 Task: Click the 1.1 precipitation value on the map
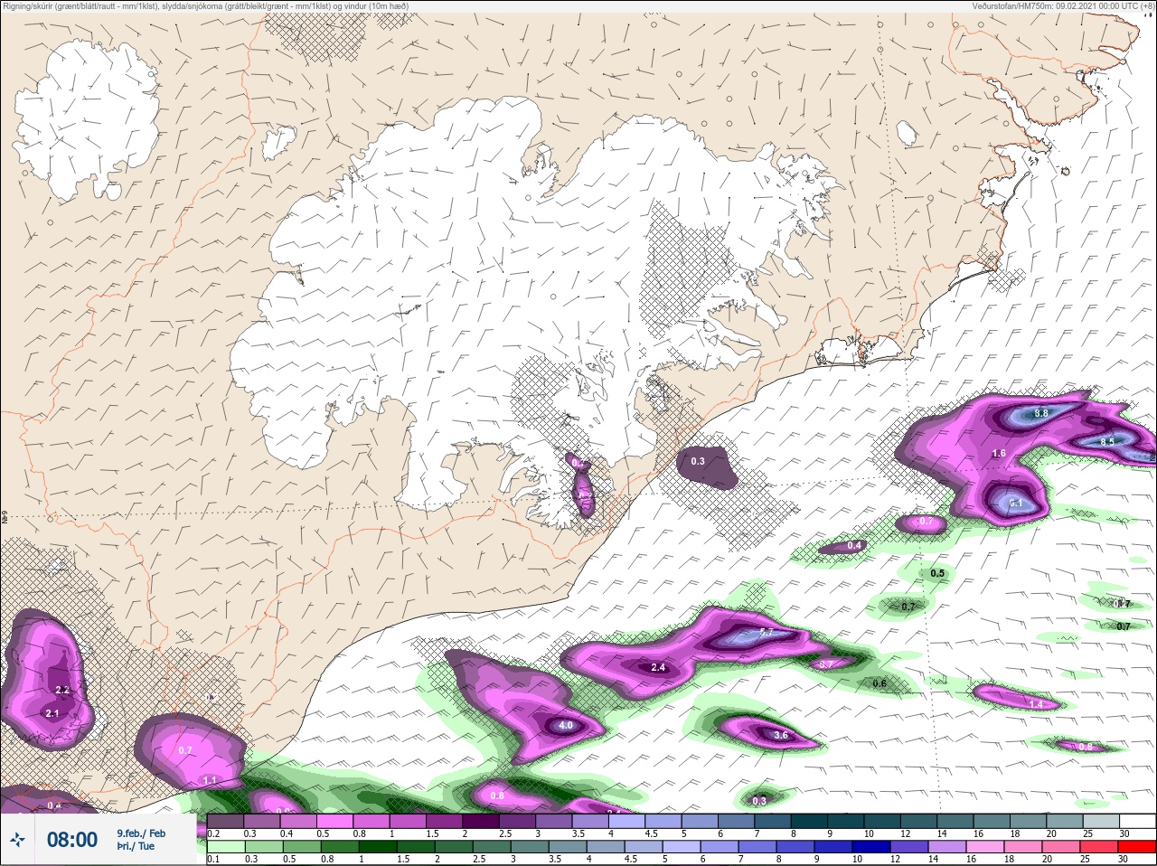tap(210, 780)
